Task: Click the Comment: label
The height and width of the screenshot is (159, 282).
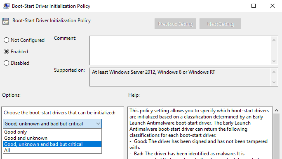Action: click(x=65, y=38)
